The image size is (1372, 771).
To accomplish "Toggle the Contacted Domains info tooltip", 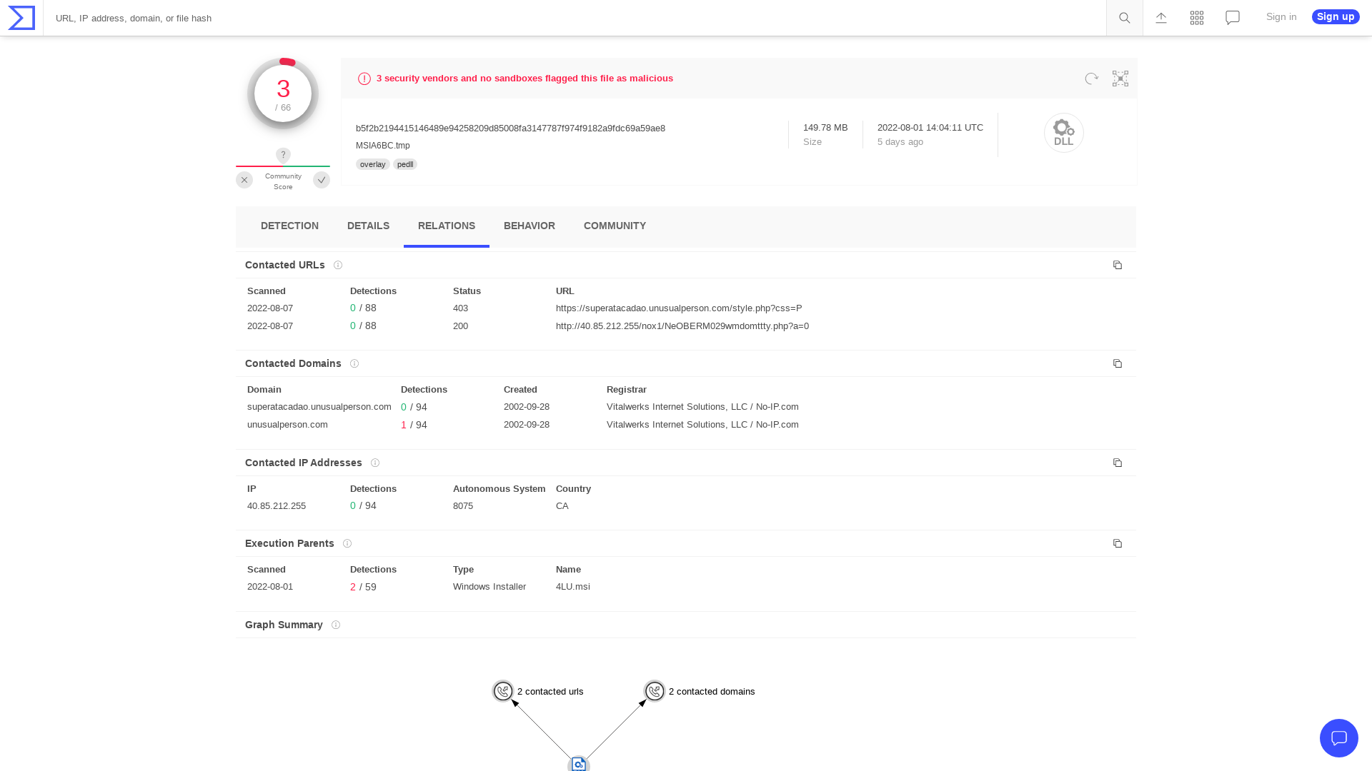I will (x=354, y=363).
